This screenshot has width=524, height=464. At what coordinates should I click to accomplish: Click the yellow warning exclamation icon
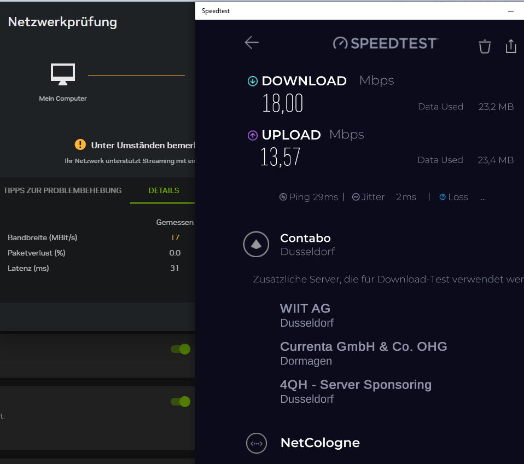[x=80, y=145]
